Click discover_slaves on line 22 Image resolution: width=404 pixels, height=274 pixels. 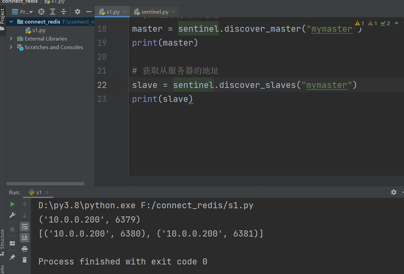click(x=257, y=85)
